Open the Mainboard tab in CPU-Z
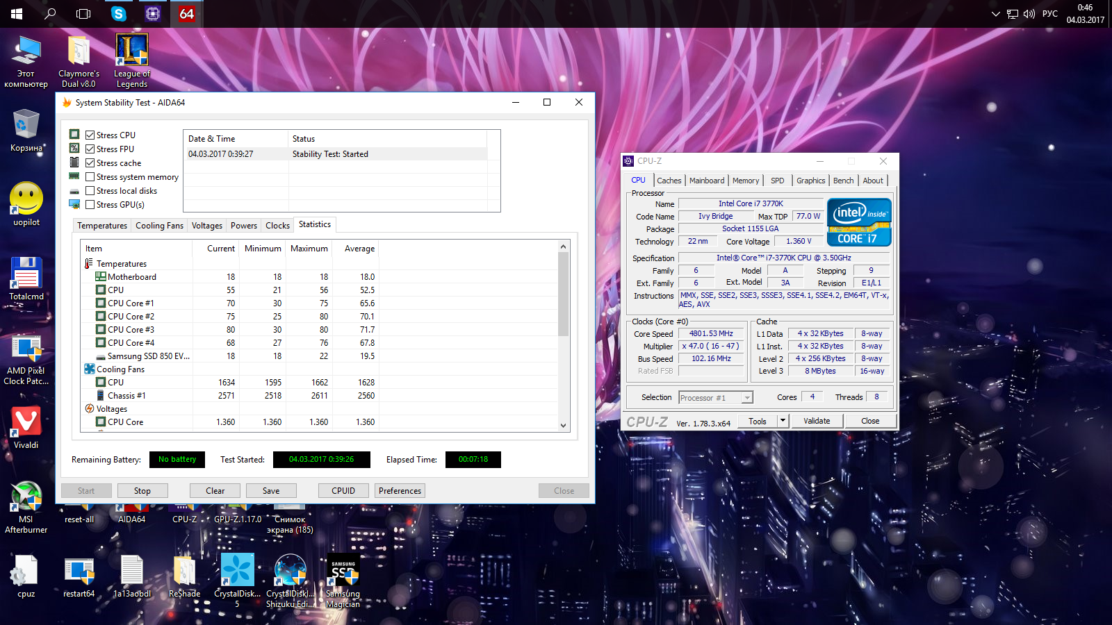 [707, 181]
